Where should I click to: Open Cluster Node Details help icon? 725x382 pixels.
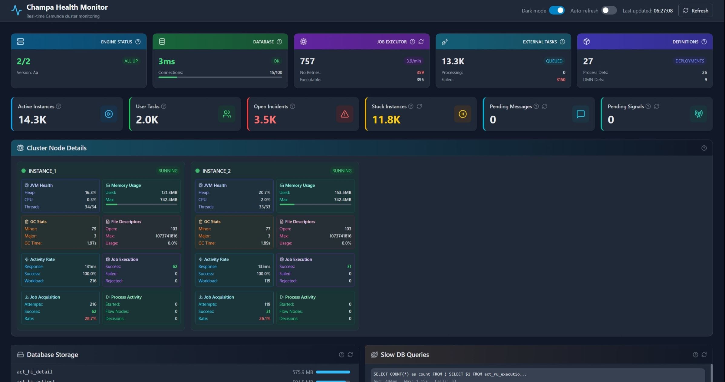pyautogui.click(x=704, y=148)
